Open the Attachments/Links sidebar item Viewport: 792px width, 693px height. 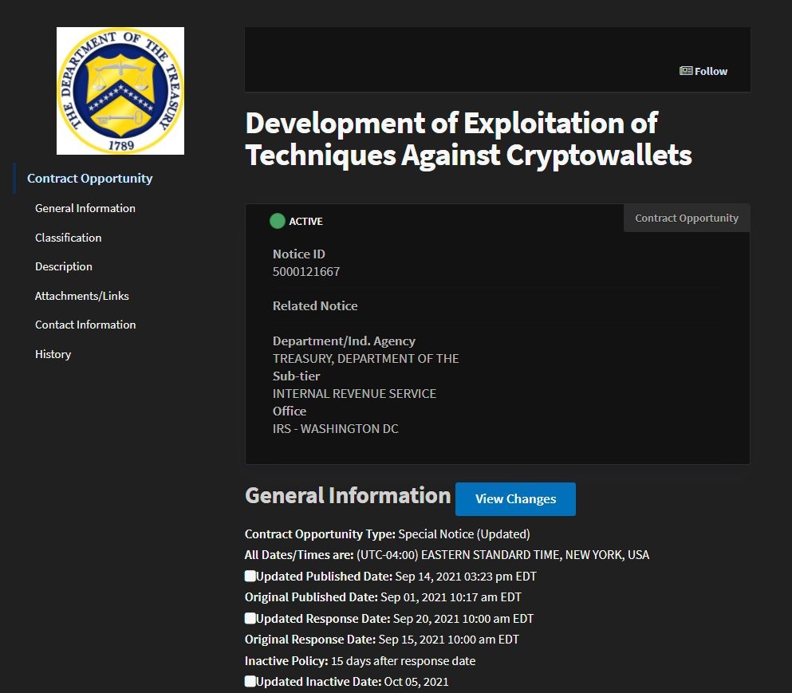click(x=82, y=296)
